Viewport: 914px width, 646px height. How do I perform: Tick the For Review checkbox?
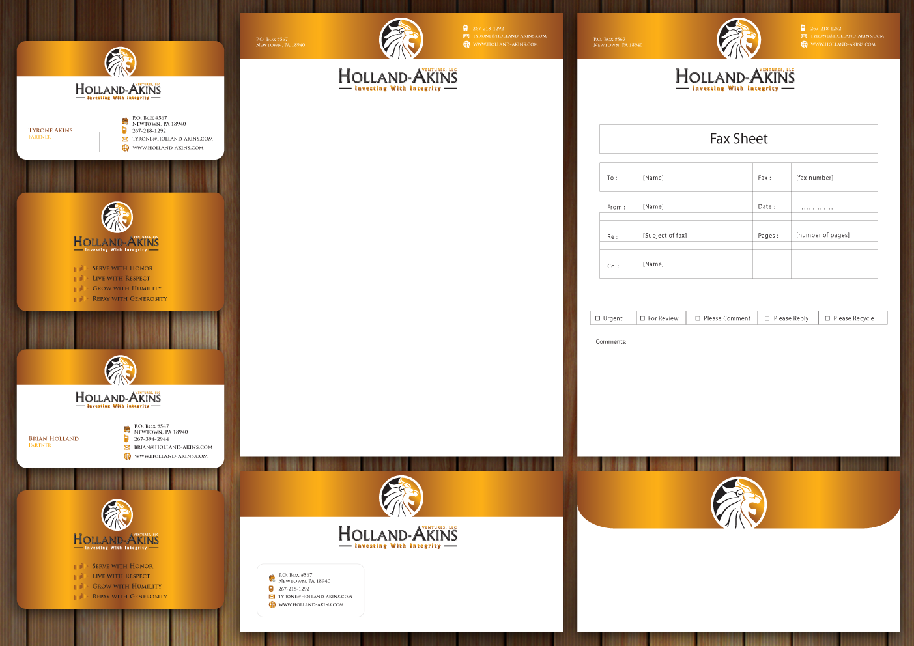(642, 318)
